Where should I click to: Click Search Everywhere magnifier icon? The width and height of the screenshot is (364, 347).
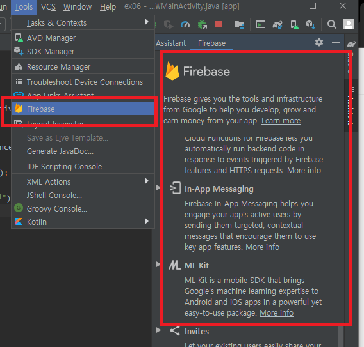(x=332, y=24)
